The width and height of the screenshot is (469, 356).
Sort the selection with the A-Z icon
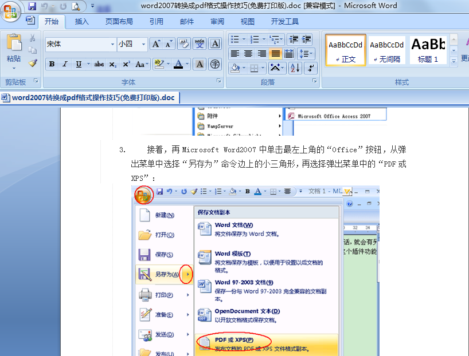(295, 68)
